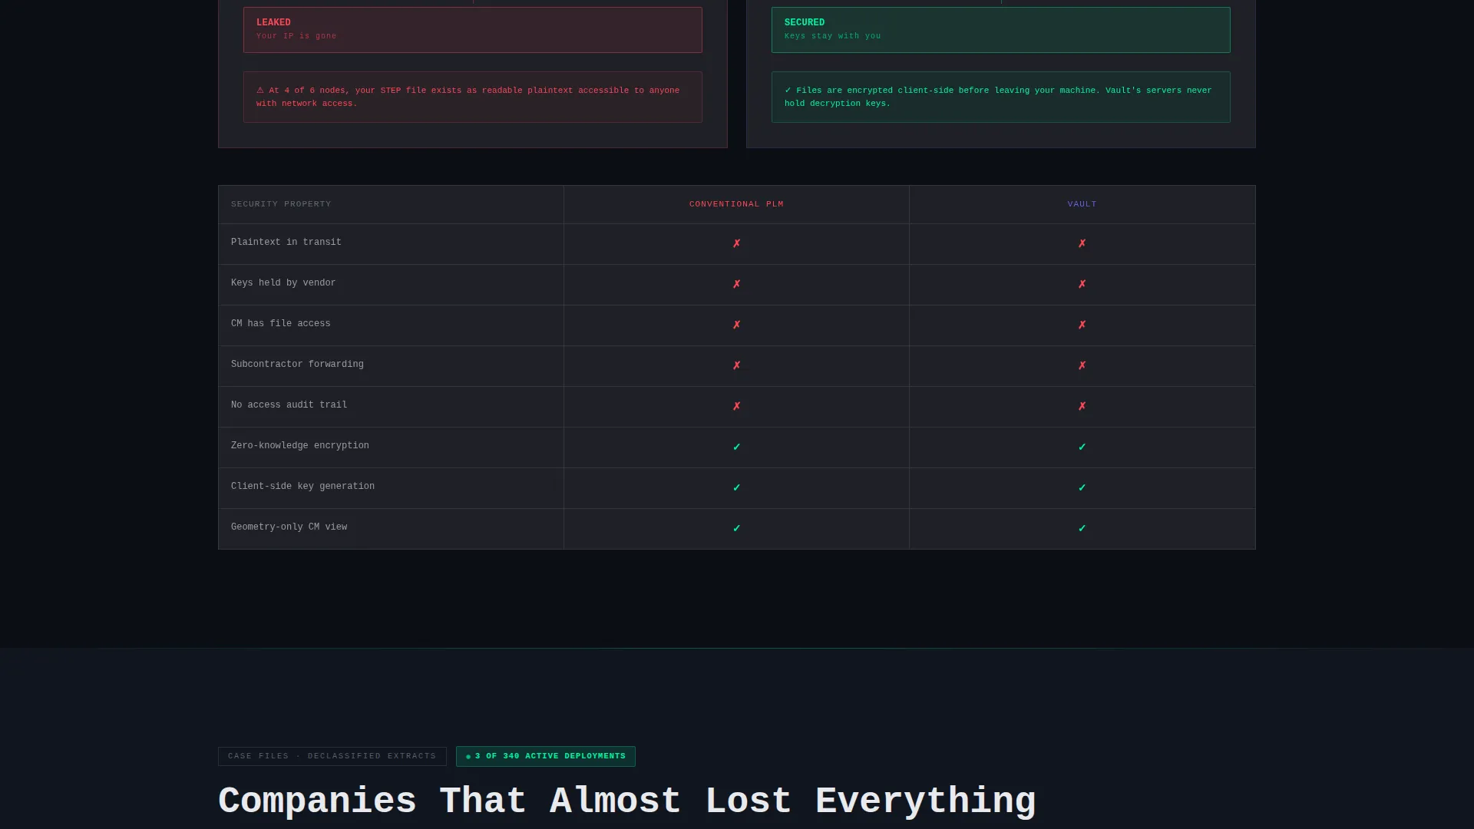Viewport: 1474px width, 829px height.
Task: Select the 'Keys held by vendor' row label
Action: click(x=283, y=282)
